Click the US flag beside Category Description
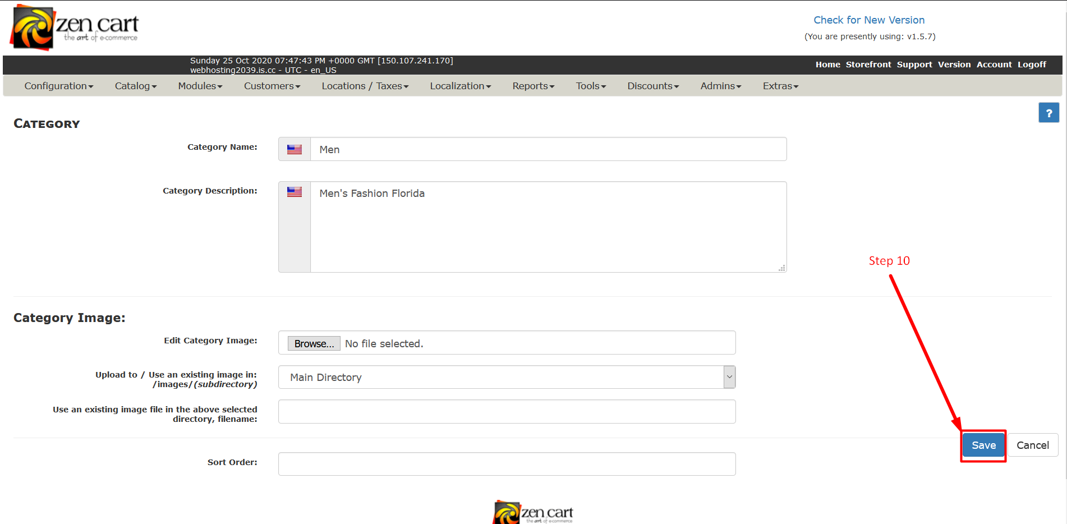 (x=295, y=192)
